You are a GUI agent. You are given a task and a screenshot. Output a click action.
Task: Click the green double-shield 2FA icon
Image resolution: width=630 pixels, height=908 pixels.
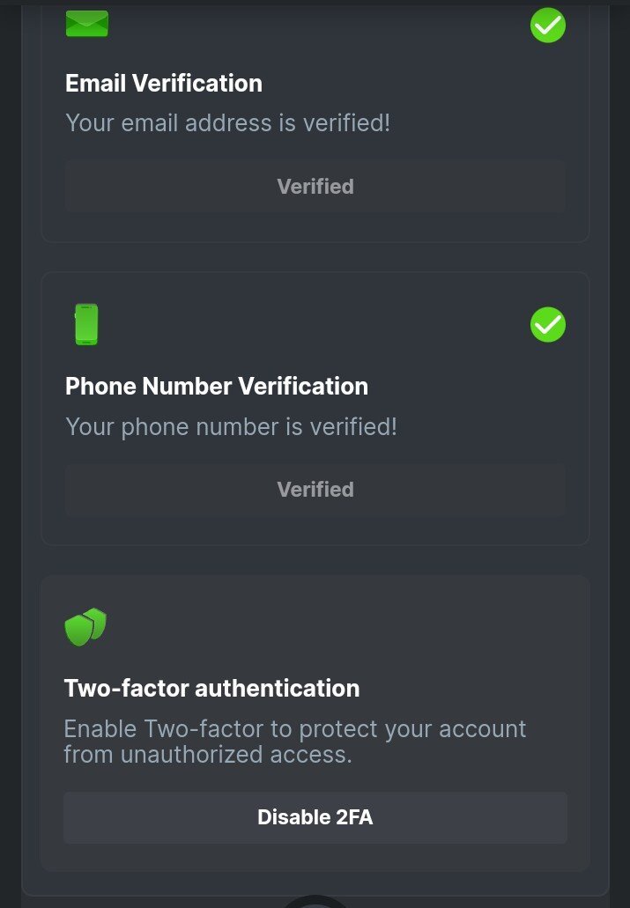(x=85, y=627)
